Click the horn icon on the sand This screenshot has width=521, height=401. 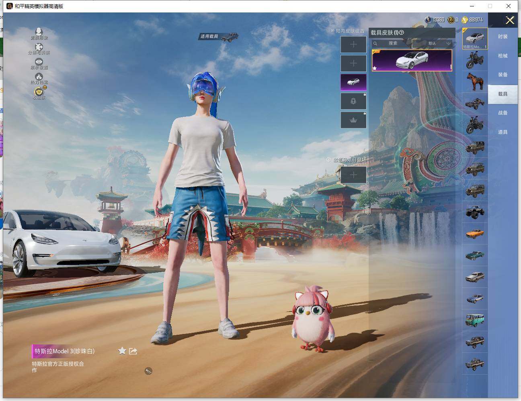pyautogui.click(x=148, y=371)
